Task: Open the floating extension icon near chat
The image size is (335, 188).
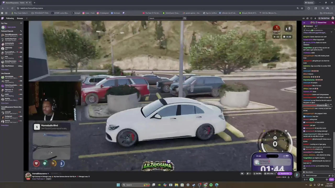Action: (297, 175)
